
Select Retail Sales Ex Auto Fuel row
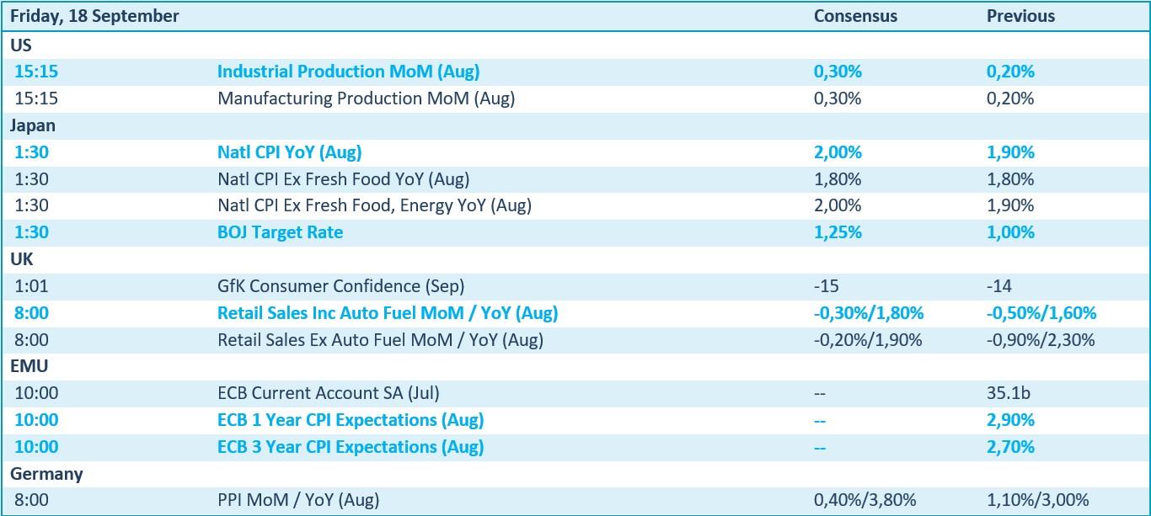[x=575, y=340]
